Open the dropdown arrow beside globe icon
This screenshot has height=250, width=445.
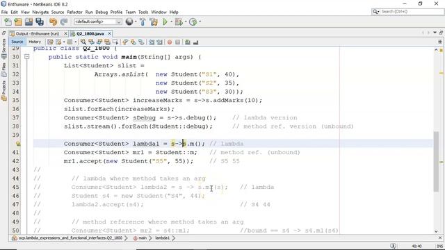click(x=136, y=22)
